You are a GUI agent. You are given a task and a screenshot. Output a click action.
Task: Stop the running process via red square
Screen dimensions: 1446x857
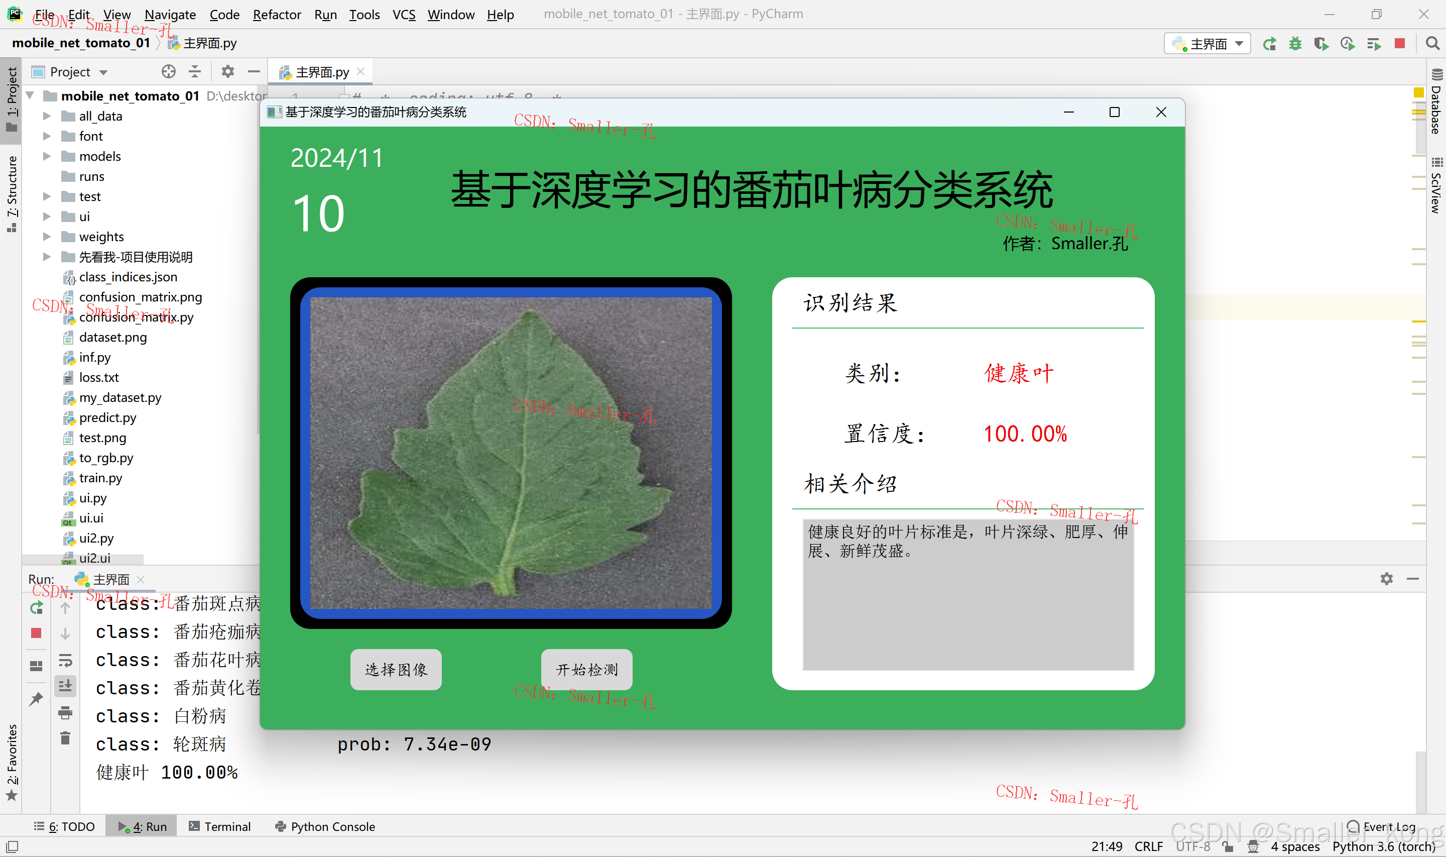1400,44
